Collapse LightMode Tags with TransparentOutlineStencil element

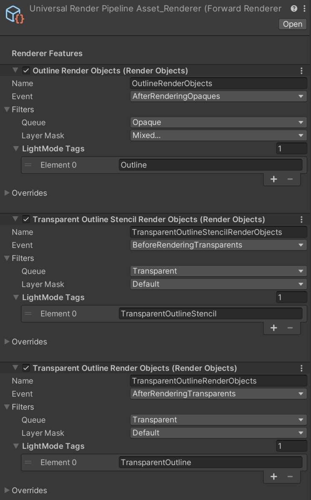click(x=16, y=297)
